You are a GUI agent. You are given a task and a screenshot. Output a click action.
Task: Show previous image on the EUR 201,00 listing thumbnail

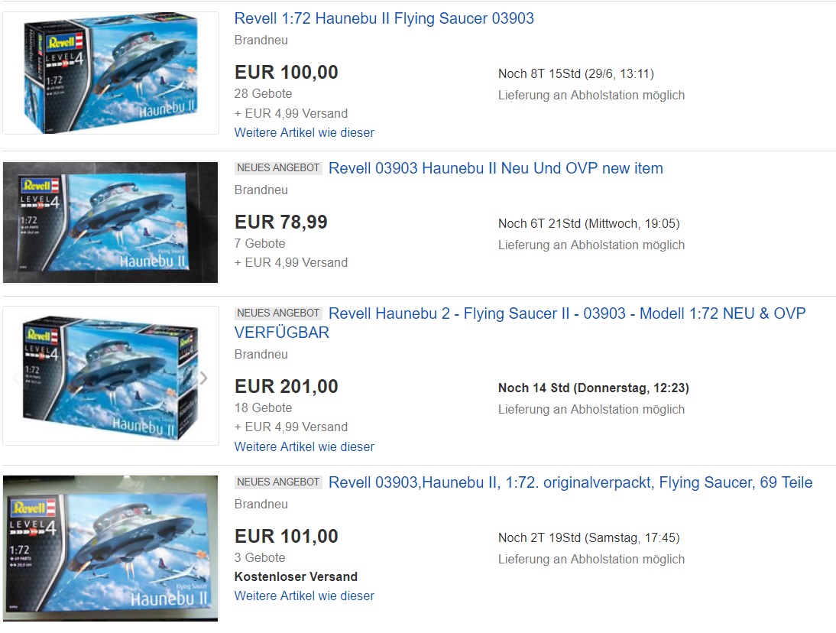(17, 378)
